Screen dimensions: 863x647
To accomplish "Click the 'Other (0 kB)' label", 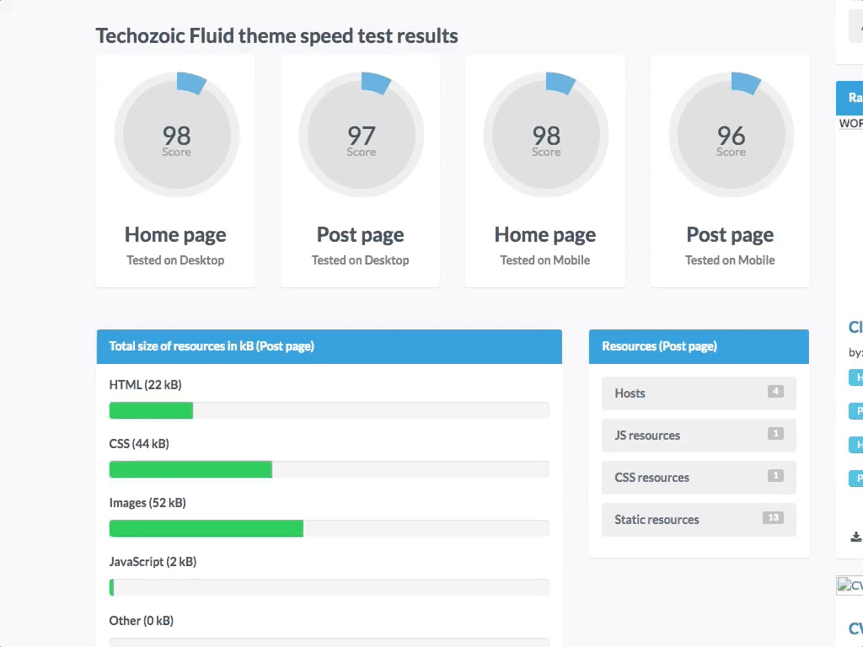I will pos(142,621).
